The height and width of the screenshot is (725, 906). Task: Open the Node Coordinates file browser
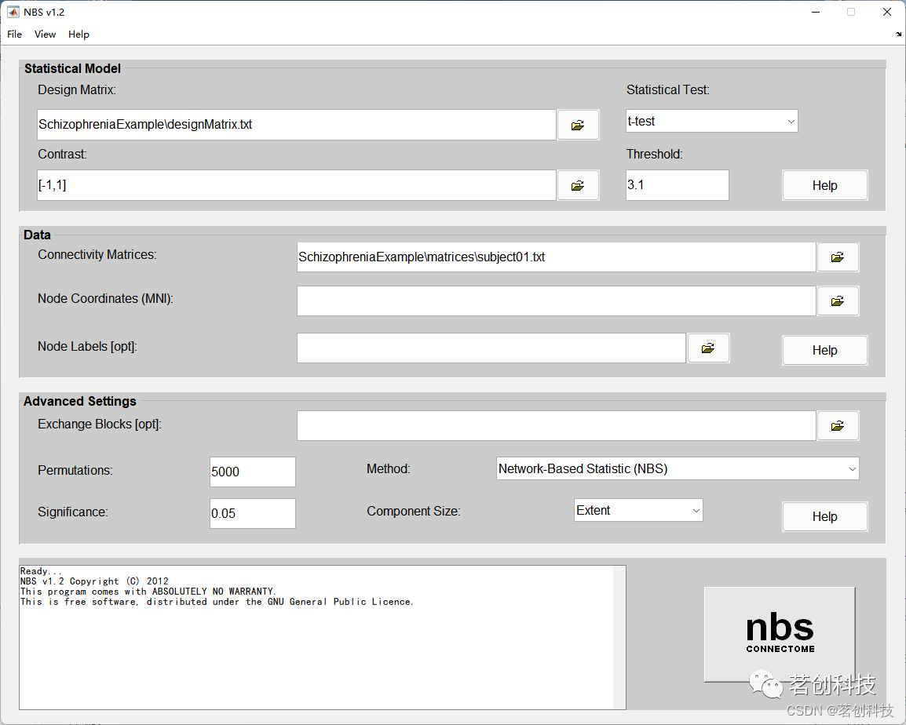point(838,301)
